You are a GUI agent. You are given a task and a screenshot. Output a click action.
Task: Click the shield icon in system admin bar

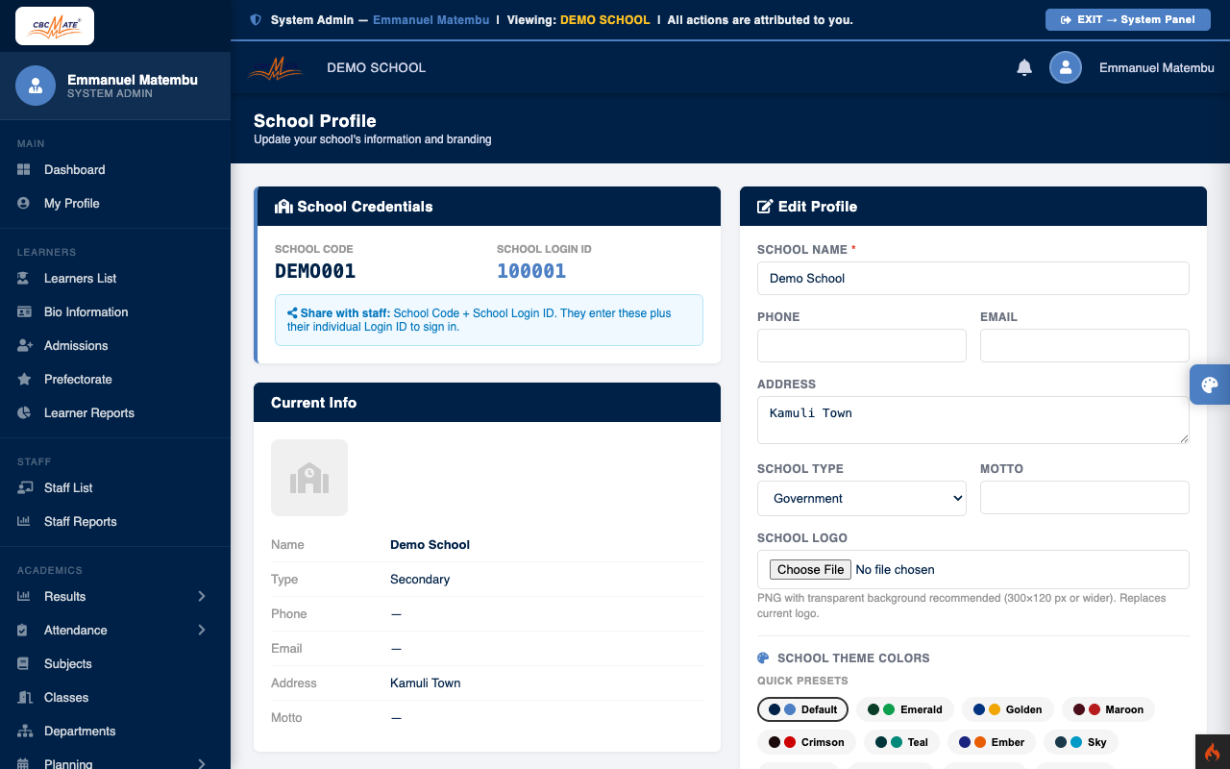pyautogui.click(x=255, y=19)
